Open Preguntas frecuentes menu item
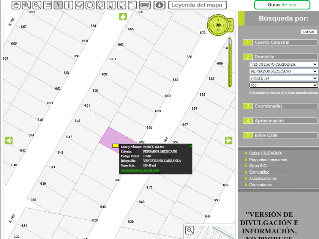The image size is (319, 239). click(x=268, y=160)
